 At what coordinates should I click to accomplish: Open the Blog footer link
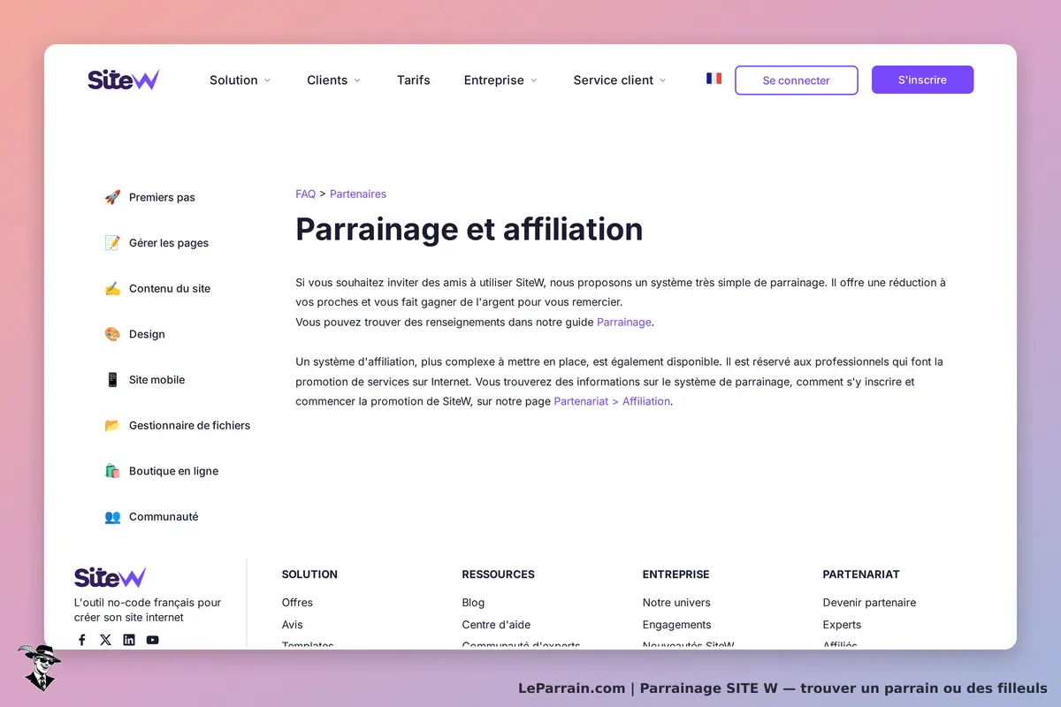[473, 603]
